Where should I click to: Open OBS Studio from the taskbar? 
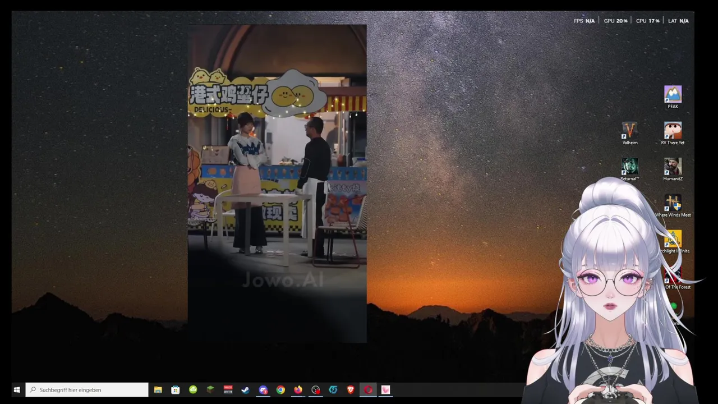coord(316,389)
